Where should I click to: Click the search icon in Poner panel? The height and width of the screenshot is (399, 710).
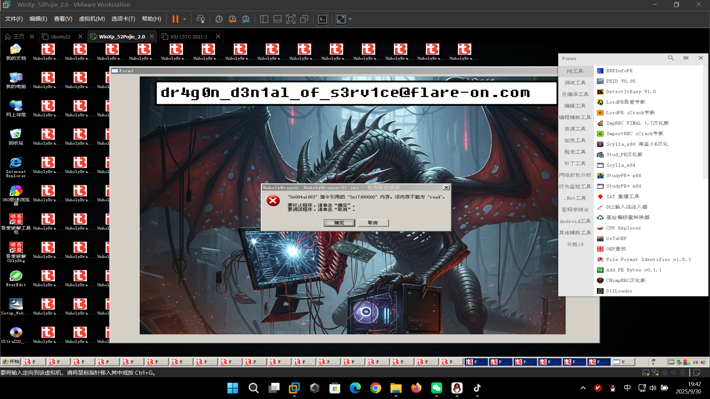[671, 58]
